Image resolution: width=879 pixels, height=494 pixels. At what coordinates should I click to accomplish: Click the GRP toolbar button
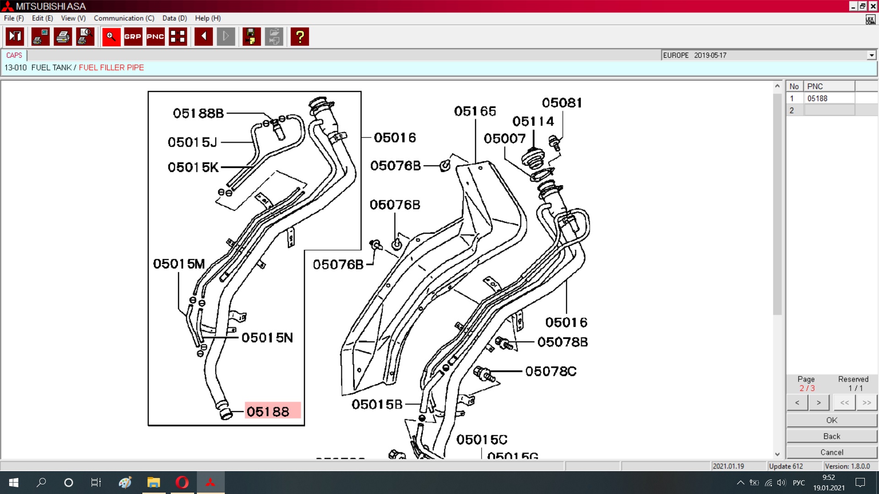pyautogui.click(x=133, y=37)
